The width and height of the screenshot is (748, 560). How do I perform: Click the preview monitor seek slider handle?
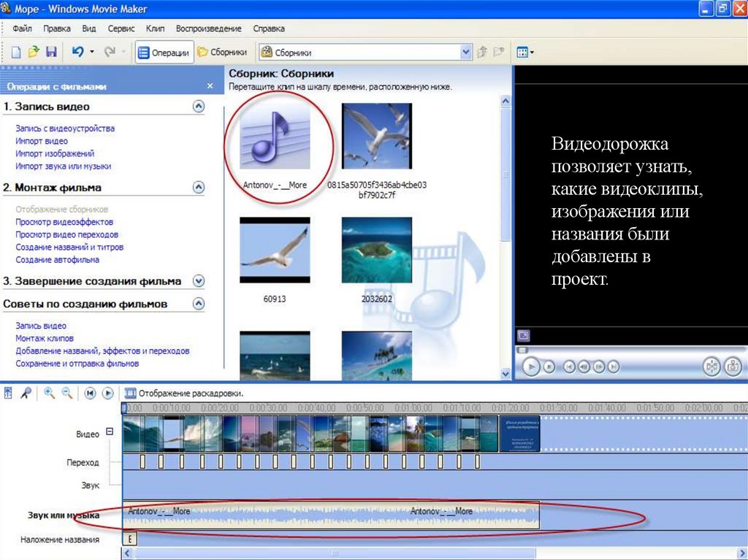(522, 350)
